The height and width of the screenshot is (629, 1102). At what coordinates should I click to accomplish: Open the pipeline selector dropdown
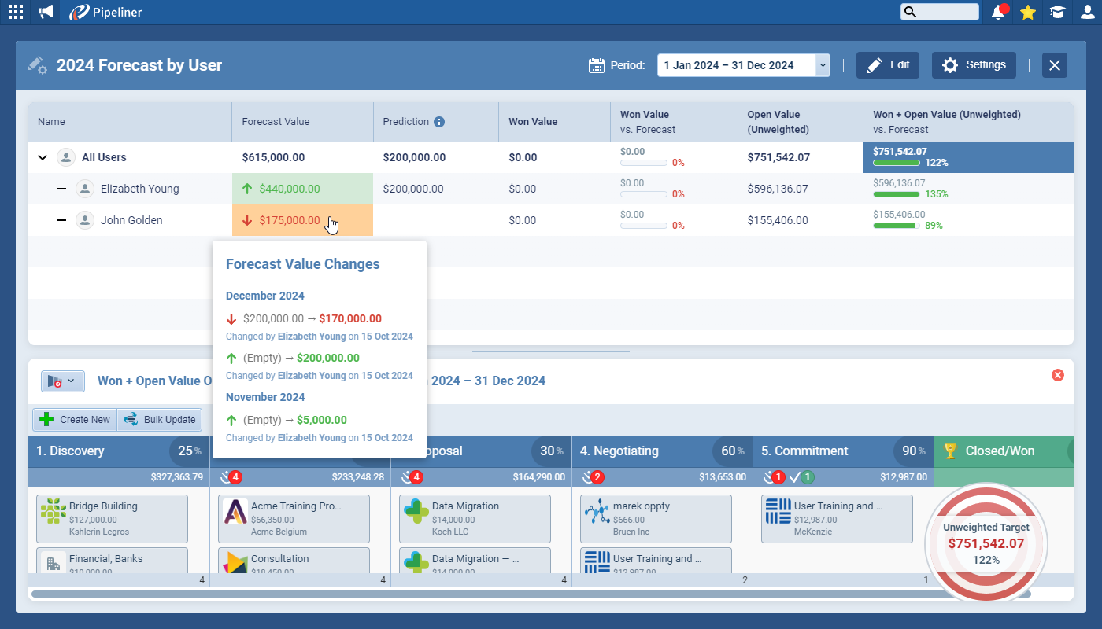(63, 381)
